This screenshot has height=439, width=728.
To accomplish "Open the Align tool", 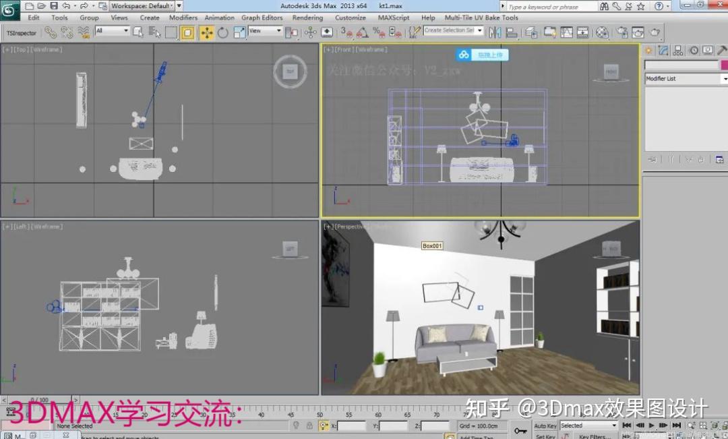I will 512,32.
